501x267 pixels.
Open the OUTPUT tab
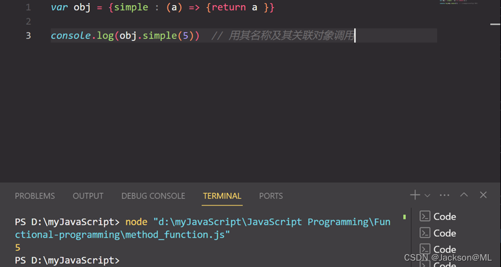click(88, 196)
